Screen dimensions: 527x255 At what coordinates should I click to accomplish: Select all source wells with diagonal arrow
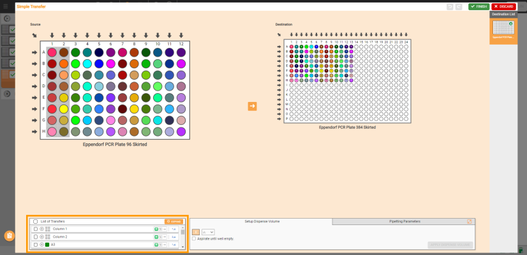(34, 35)
